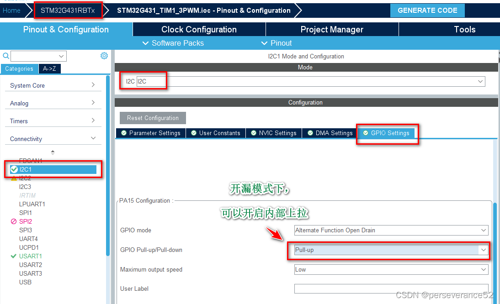The height and width of the screenshot is (304, 500).
Task: Select FDCAN1 in the peripheral list
Action: point(31,160)
